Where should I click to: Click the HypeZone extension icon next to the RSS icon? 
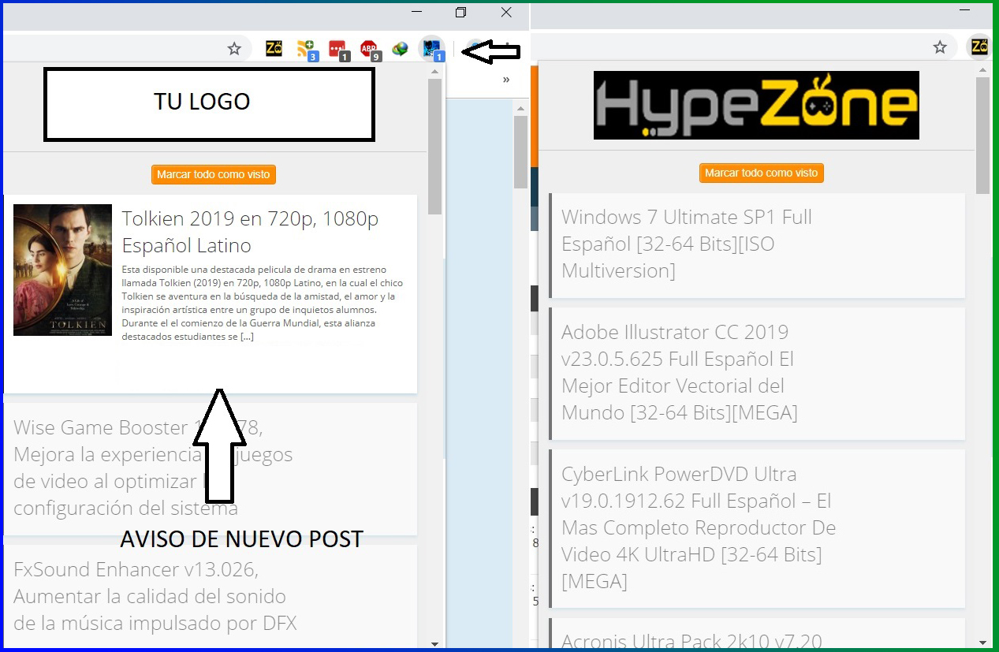coord(274,49)
